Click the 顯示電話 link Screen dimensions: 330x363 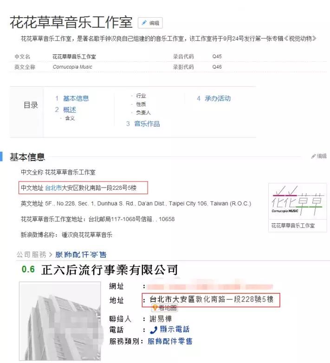click(175, 330)
